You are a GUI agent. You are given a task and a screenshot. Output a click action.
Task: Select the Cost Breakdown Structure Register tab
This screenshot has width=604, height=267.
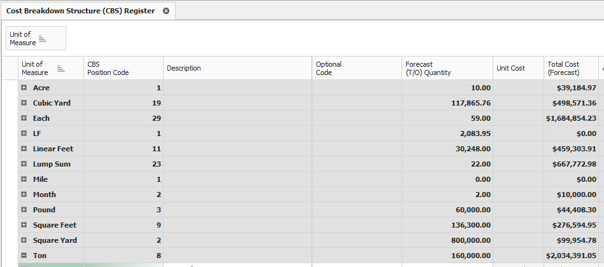80,11
